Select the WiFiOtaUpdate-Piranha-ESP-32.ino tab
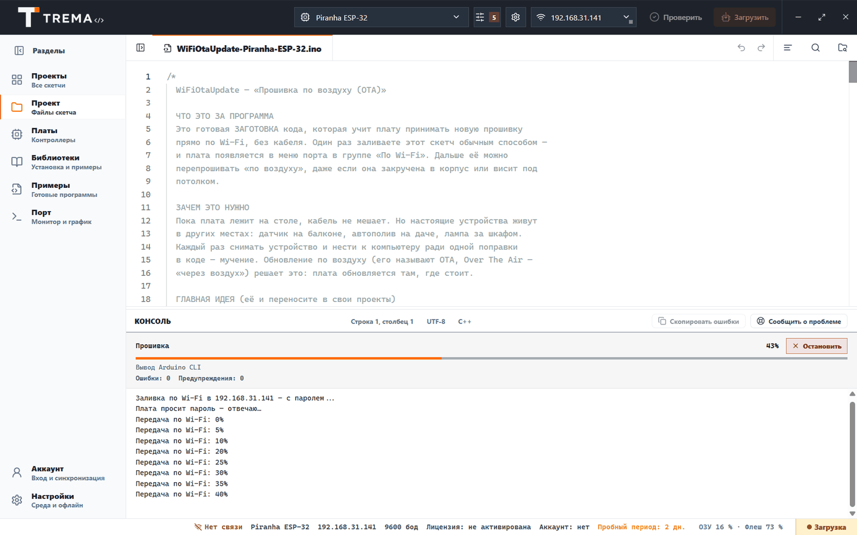 point(243,49)
